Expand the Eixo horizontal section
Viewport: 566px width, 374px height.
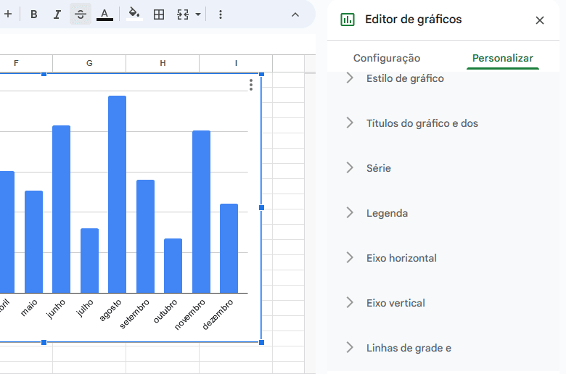[401, 258]
